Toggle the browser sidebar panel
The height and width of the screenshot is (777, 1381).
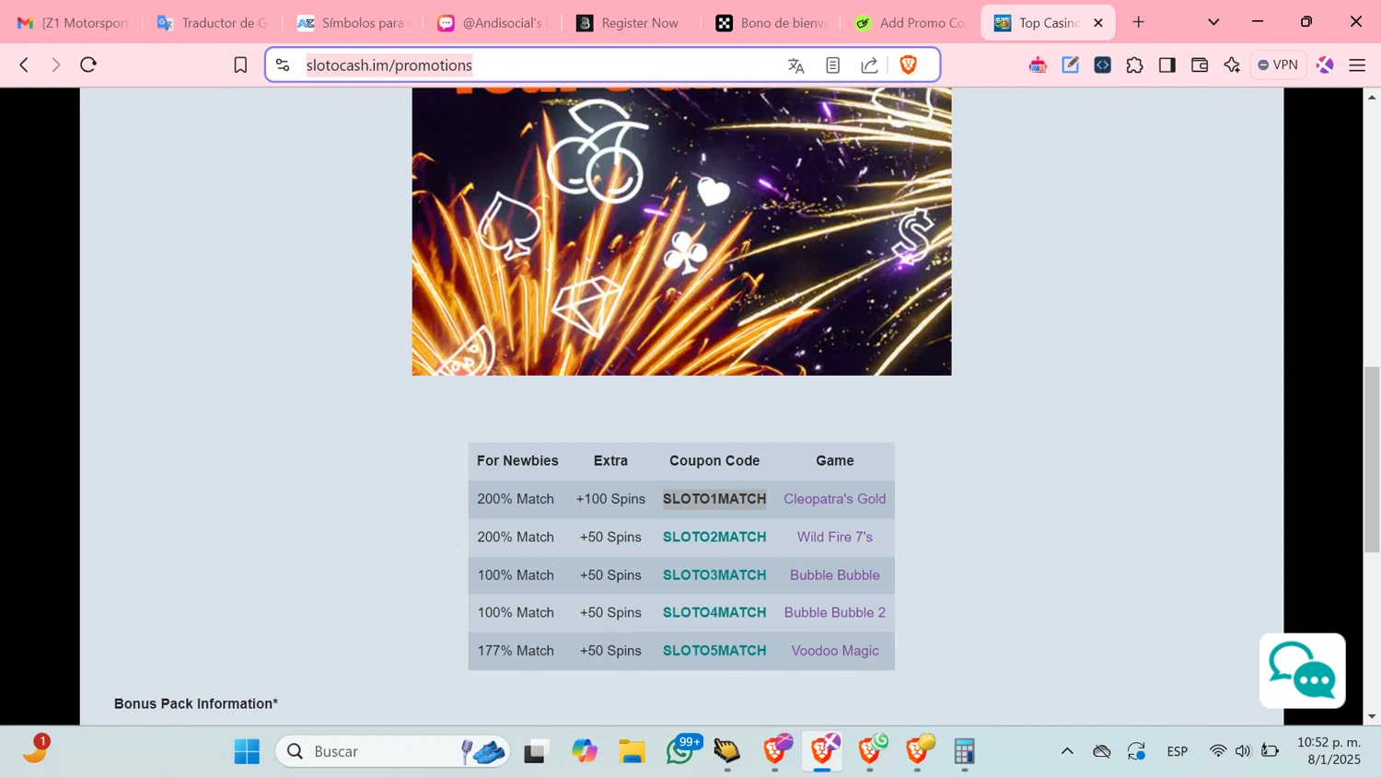click(x=1166, y=65)
